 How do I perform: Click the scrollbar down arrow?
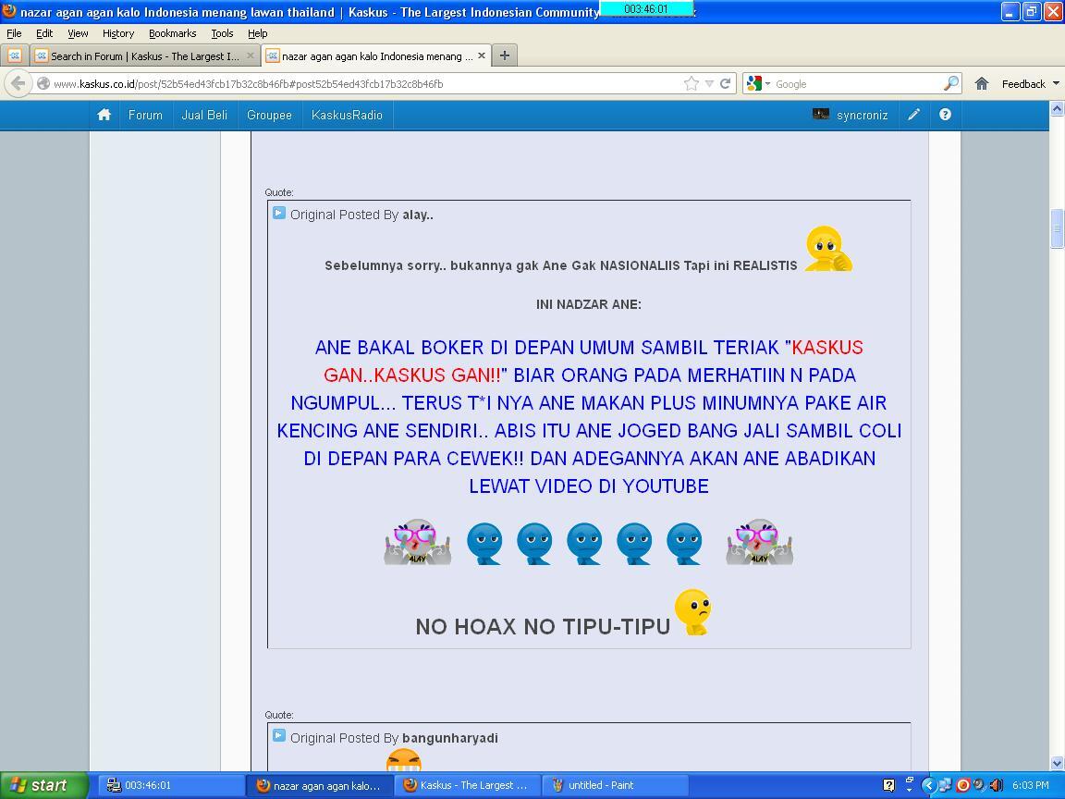(1056, 764)
